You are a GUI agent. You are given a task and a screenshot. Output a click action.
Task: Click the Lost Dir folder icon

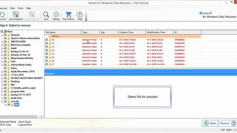click(x=9, y=101)
